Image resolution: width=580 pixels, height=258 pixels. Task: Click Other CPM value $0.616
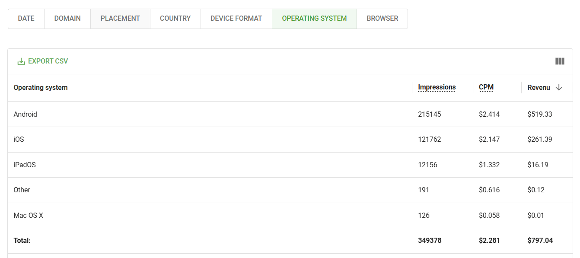[x=490, y=190]
